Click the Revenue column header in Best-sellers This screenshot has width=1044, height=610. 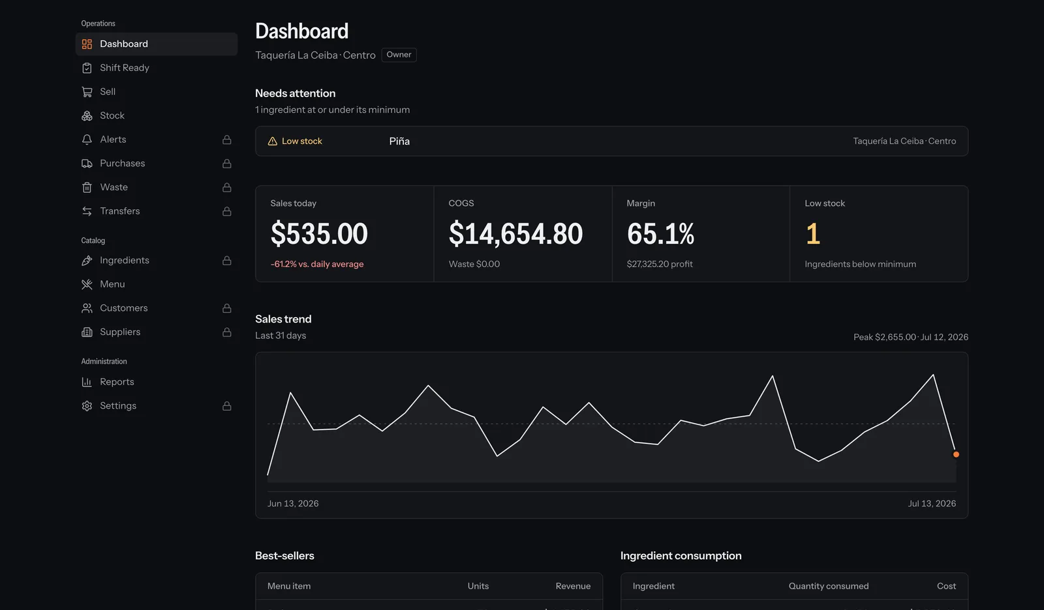pos(573,587)
